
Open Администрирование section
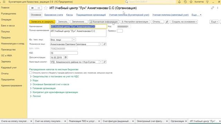[11, 85]
